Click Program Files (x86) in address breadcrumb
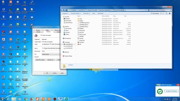The width and height of the screenshot is (180, 101). tap(92, 10)
